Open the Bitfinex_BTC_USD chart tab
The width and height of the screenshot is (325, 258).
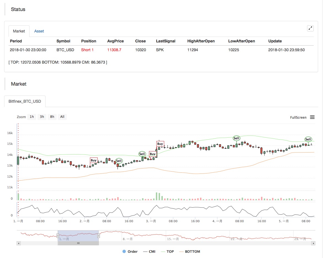tap(25, 101)
